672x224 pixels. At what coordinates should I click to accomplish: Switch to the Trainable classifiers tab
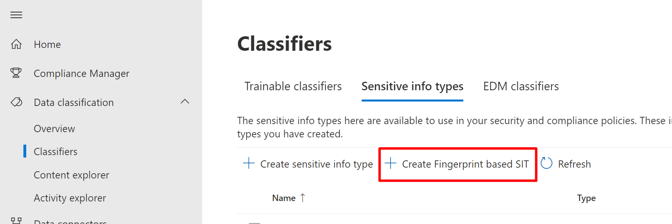click(x=293, y=86)
